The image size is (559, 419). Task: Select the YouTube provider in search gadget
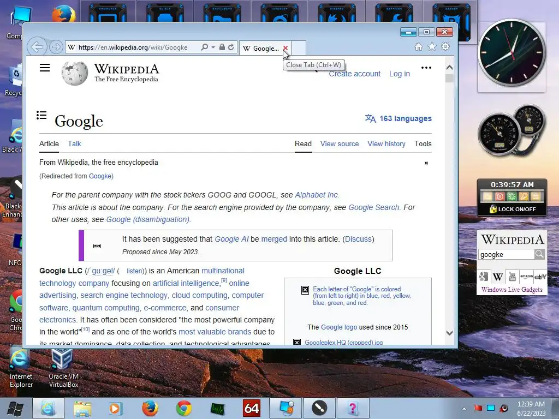512,277
